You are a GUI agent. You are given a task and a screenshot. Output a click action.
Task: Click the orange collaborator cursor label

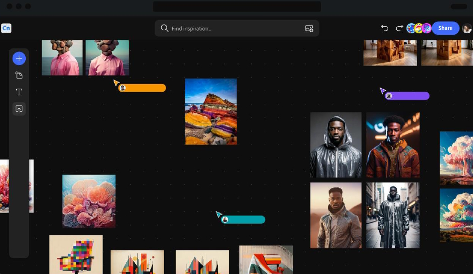click(x=142, y=88)
